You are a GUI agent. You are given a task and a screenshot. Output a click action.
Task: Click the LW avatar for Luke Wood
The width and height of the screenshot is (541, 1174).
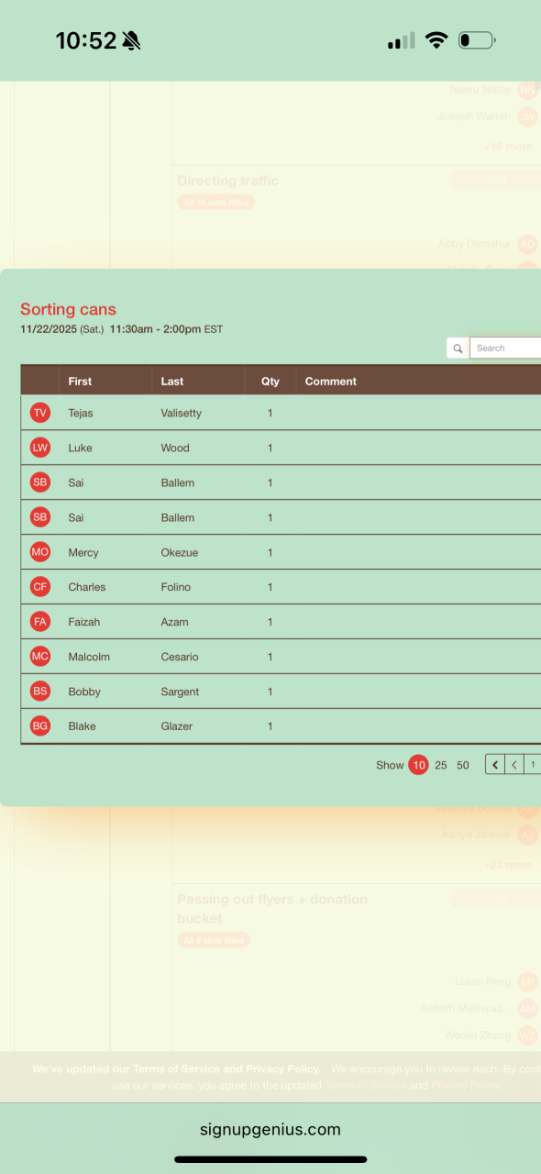(x=40, y=448)
